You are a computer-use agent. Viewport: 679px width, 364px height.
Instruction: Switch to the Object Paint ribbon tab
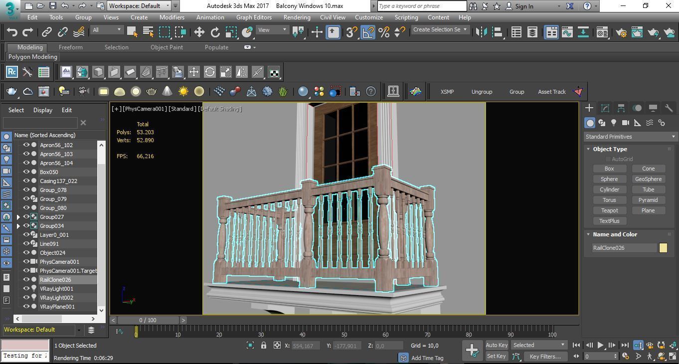167,47
